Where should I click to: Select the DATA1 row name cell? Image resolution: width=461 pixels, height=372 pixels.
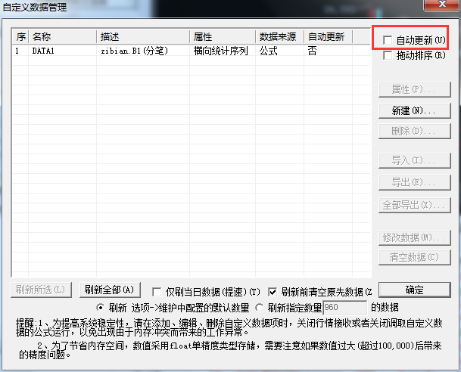pyautogui.click(x=43, y=51)
